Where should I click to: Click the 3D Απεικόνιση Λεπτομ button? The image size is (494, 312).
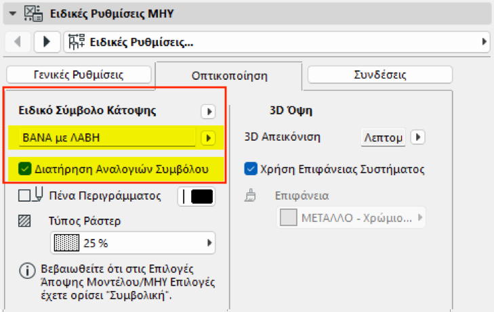(383, 138)
